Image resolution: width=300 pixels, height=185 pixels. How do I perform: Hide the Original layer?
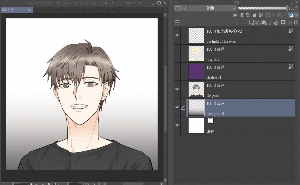177,90
